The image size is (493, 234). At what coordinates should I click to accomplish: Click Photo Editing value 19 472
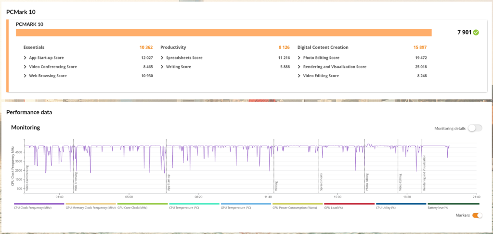click(421, 58)
